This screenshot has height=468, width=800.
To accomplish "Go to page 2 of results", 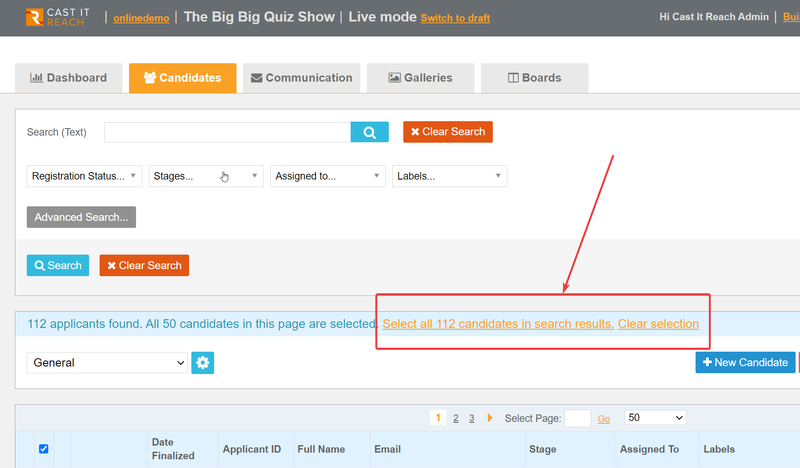I will tap(456, 418).
